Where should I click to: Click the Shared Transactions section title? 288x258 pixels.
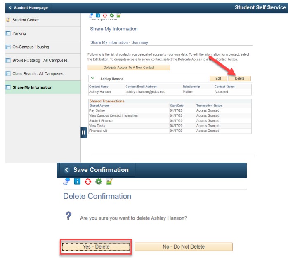107,101
